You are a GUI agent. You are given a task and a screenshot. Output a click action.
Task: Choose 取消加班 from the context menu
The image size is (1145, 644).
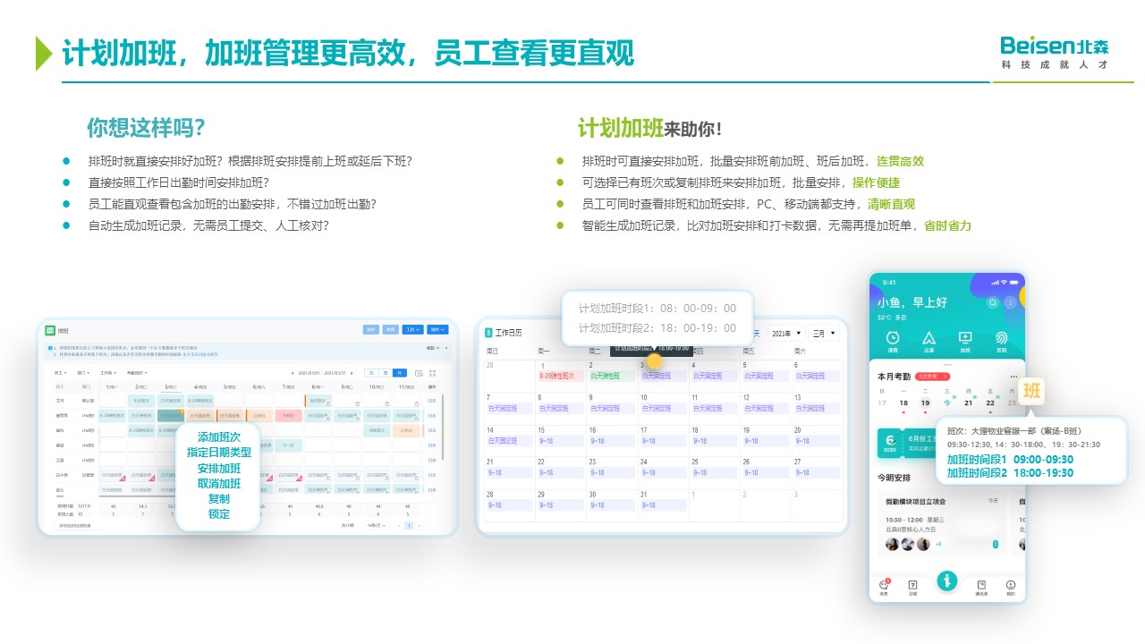click(x=219, y=484)
